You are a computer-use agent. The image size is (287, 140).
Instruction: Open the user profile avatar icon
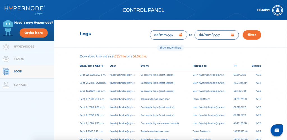click(x=277, y=10)
